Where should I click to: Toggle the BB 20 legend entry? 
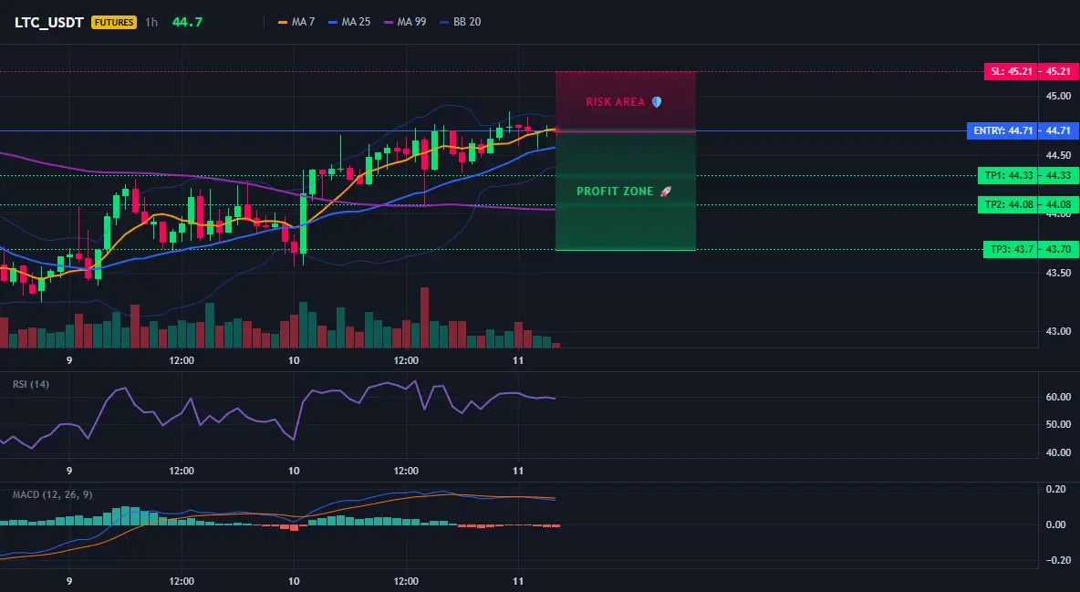461,22
